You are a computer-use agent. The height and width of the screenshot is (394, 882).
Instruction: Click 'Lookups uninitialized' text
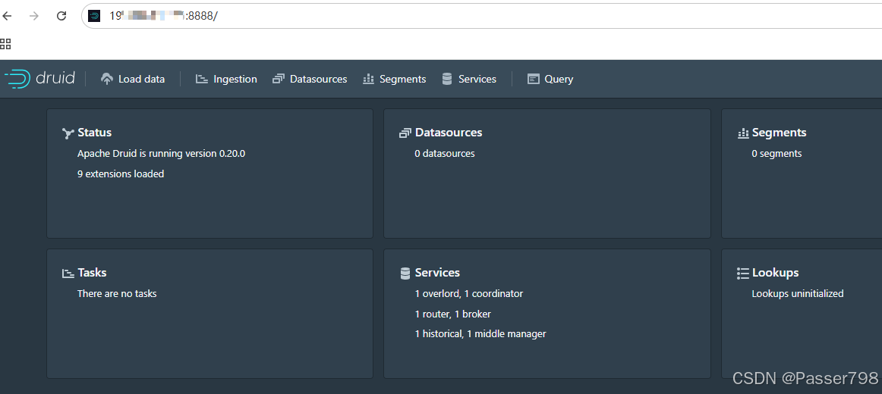(797, 293)
